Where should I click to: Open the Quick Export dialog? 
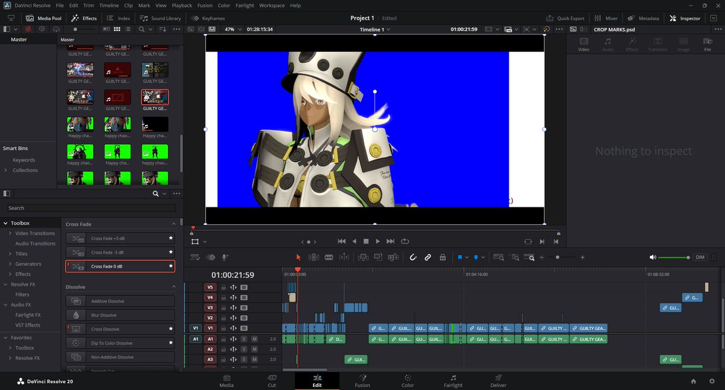565,18
